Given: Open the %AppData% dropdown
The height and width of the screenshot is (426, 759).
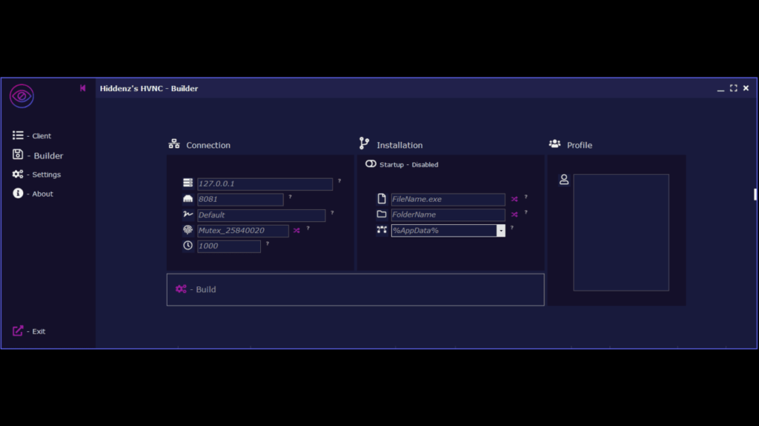Looking at the screenshot, I should tap(448, 231).
